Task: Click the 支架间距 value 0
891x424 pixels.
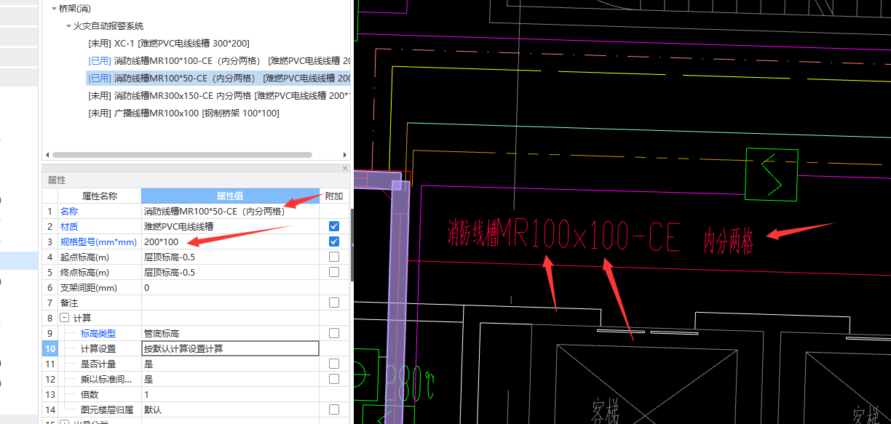Action: [230, 287]
